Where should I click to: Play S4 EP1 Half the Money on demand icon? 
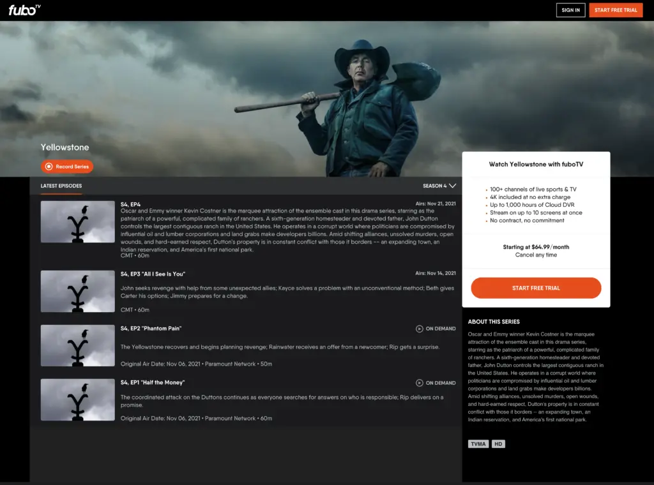point(419,383)
